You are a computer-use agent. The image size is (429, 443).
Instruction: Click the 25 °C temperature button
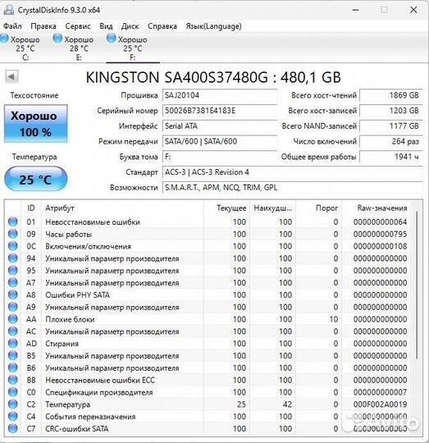[35, 179]
